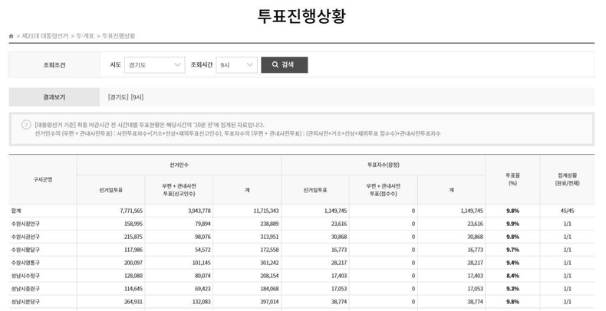Click the 결과보기 label tab
The image size is (606, 311).
tap(54, 97)
